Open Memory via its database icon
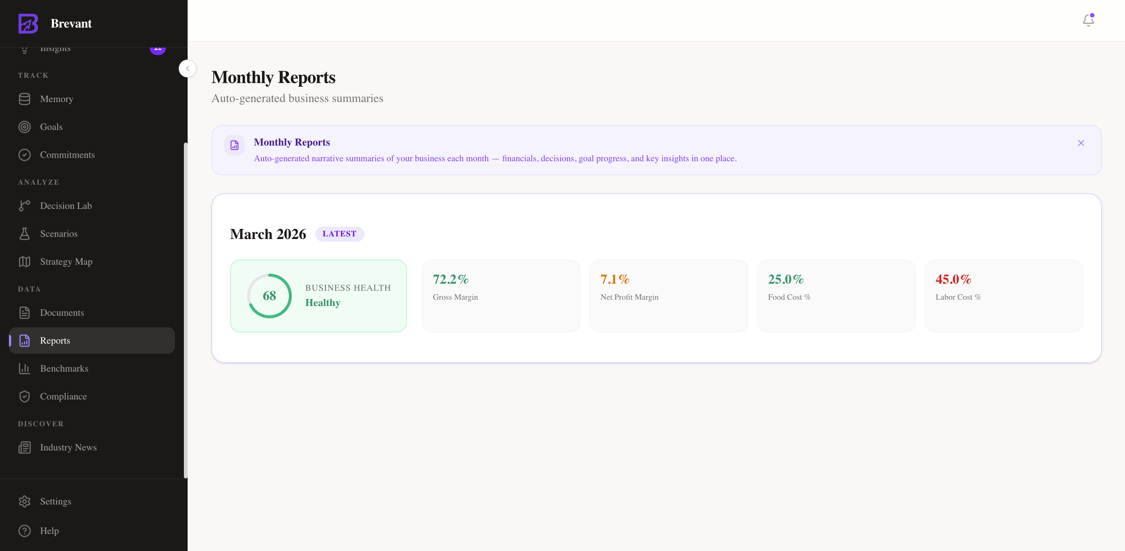 [x=25, y=99]
